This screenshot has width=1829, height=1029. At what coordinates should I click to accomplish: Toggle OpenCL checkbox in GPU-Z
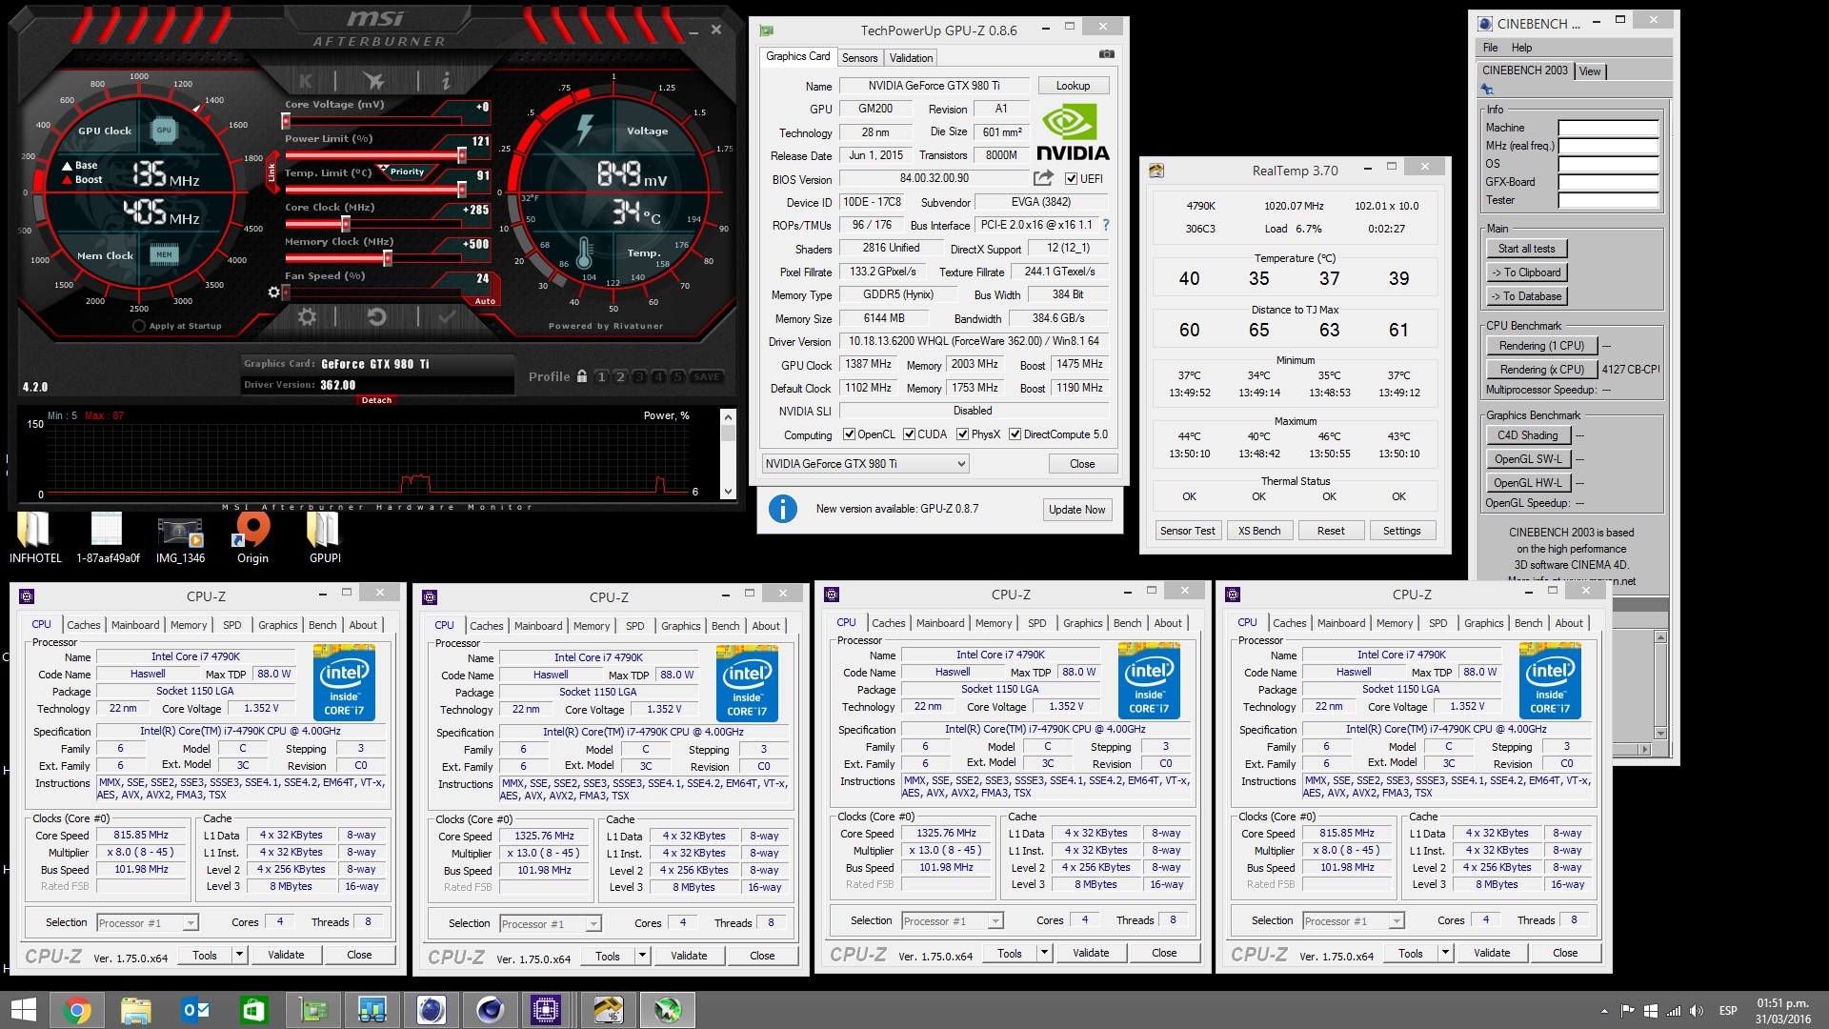[849, 434]
